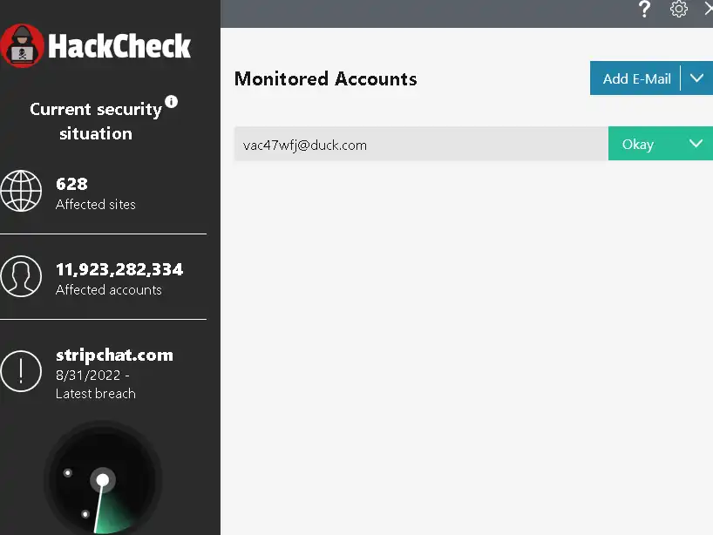
Task: Click the info icon beside Current security situation
Action: click(171, 102)
